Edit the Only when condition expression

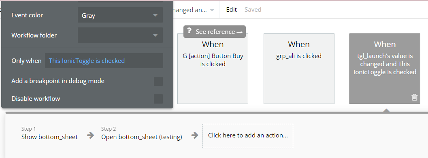tap(104, 61)
